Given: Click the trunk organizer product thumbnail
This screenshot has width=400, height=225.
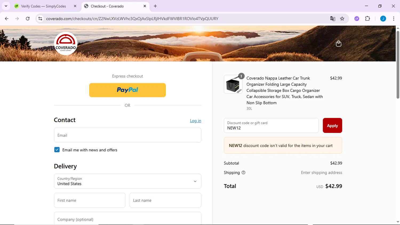Looking at the screenshot, I should [233, 84].
